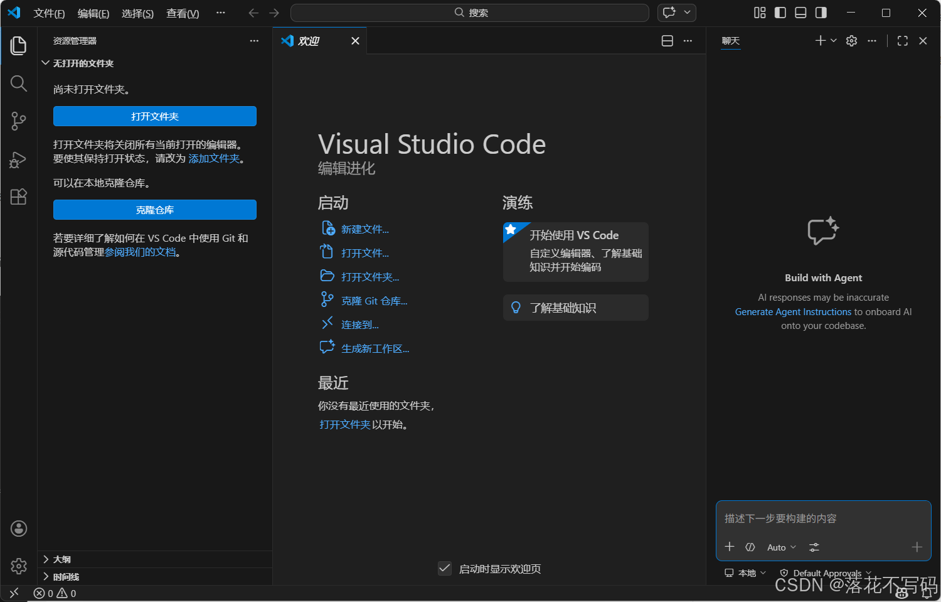Open the Search view in activity bar
Viewport: 941px width, 602px height.
[19, 83]
